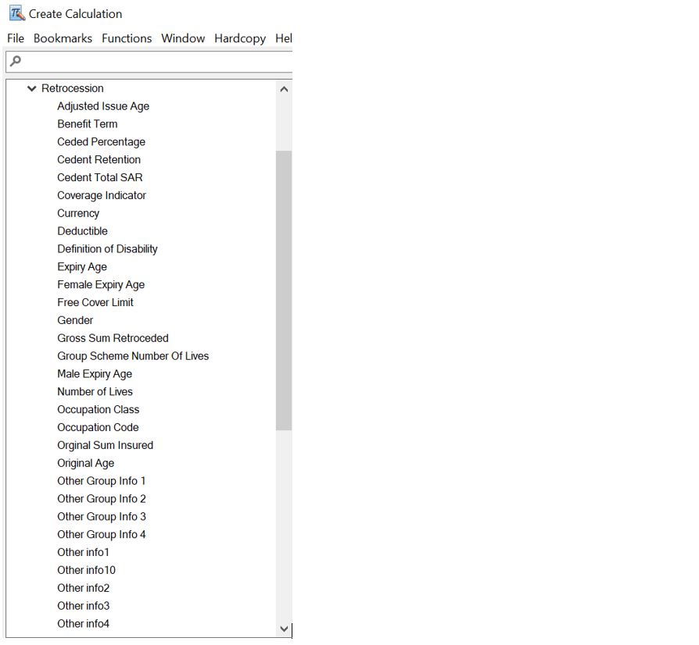
Task: Select Adjusted Issue Age field
Action: (103, 106)
